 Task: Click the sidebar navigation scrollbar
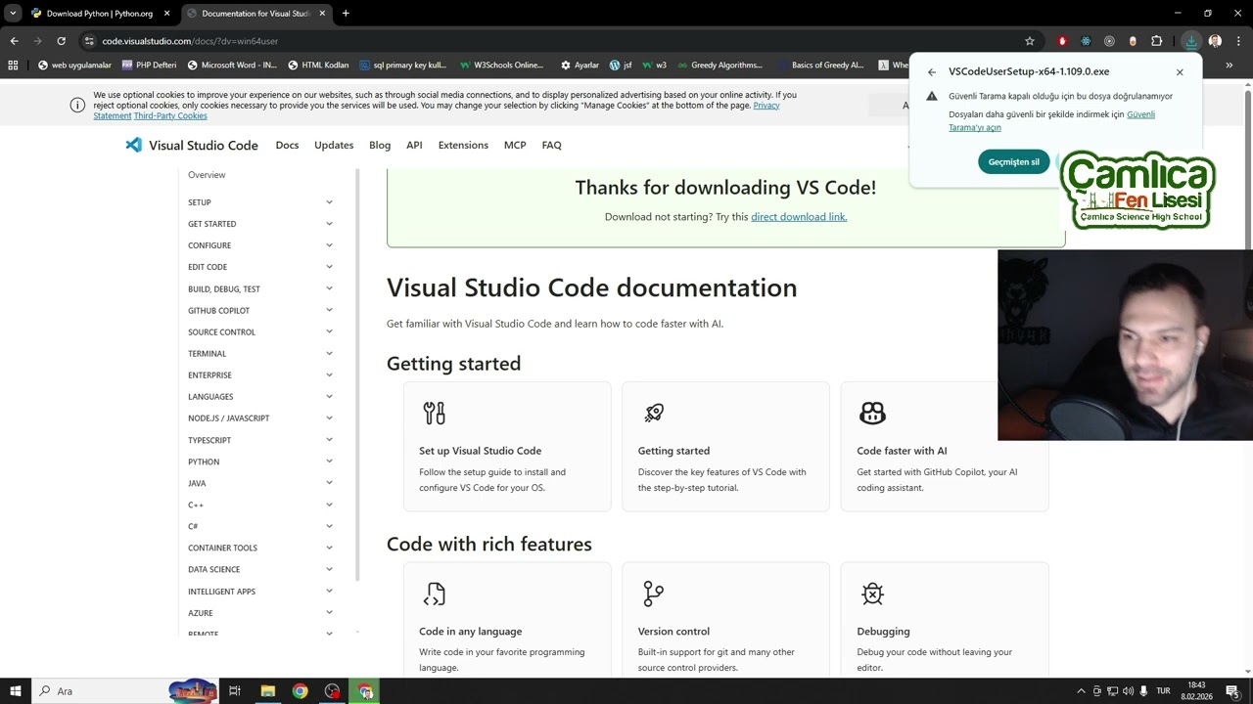(357, 376)
